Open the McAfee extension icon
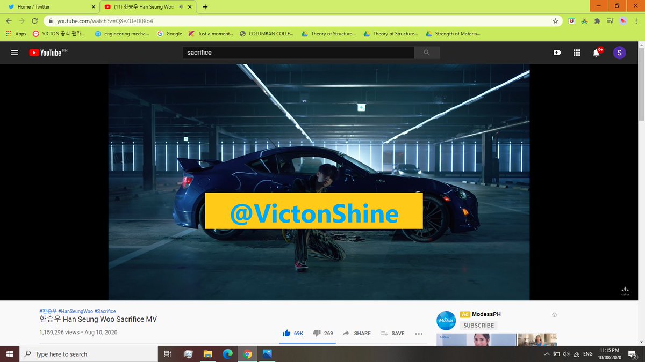The image size is (645, 362). click(x=572, y=21)
